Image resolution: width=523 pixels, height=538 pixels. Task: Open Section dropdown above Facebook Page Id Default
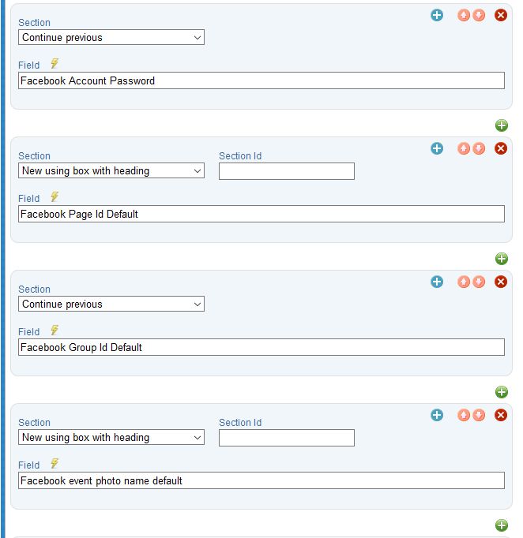tap(111, 170)
